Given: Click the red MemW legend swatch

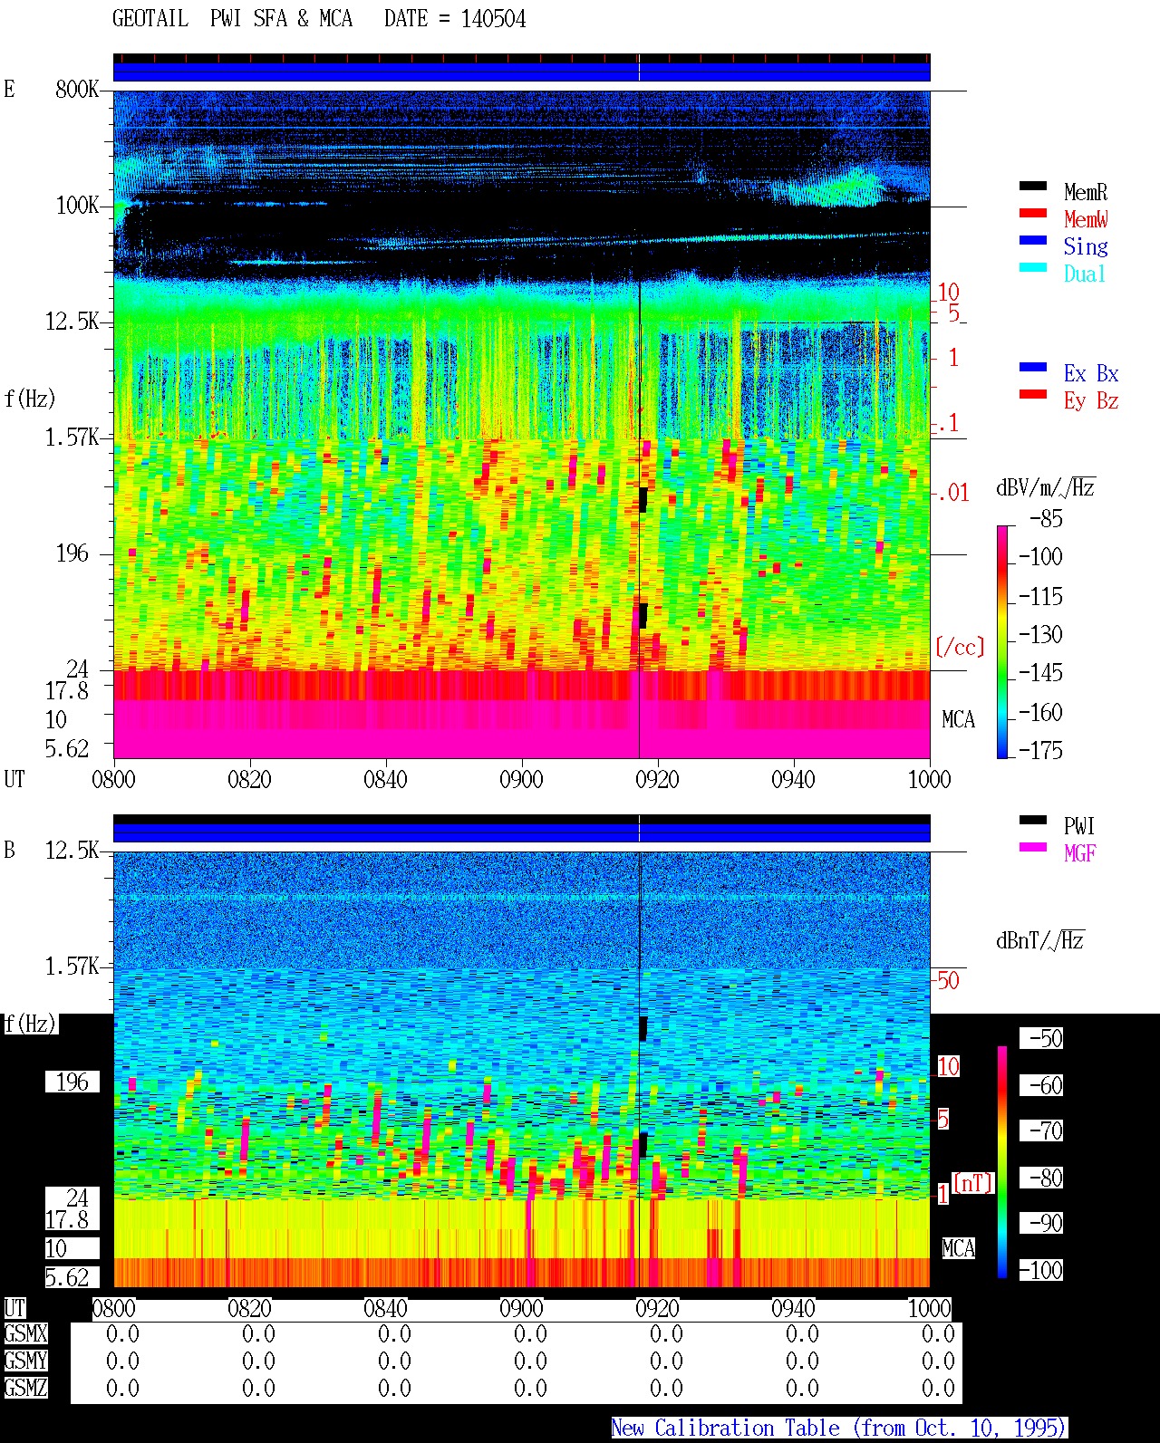Looking at the screenshot, I should (x=1032, y=214).
